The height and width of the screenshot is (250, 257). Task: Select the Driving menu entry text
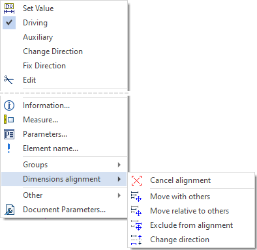click(35, 23)
